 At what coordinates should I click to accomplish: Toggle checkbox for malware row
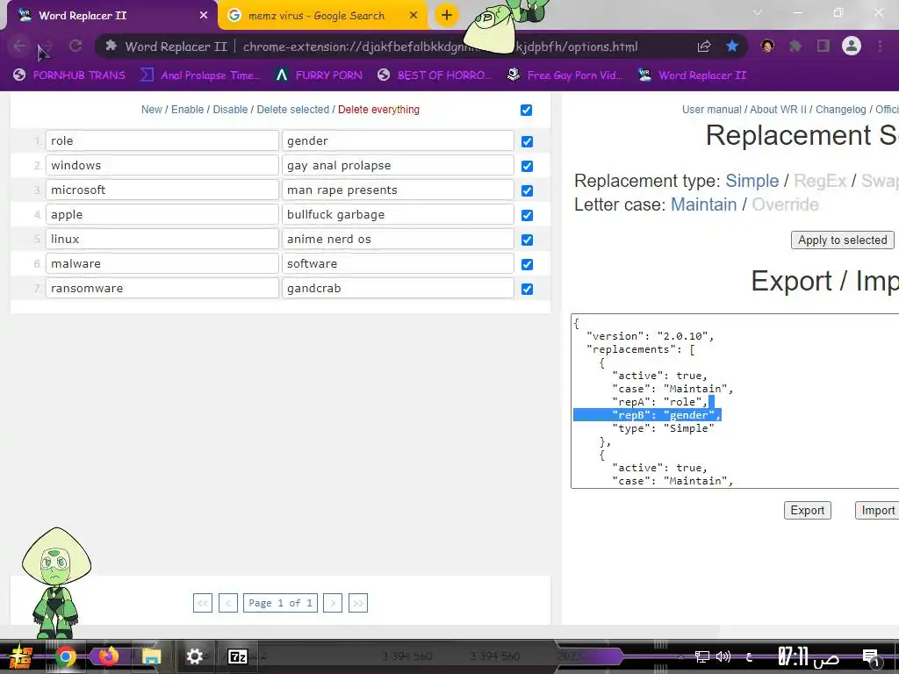pos(527,265)
